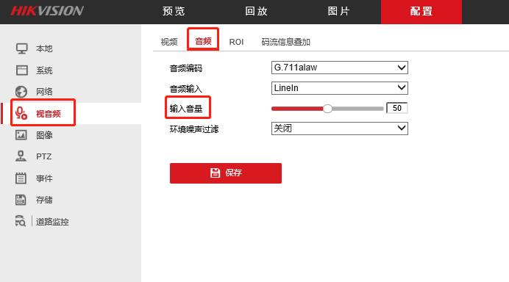Select 网络 in the sidebar

point(44,92)
